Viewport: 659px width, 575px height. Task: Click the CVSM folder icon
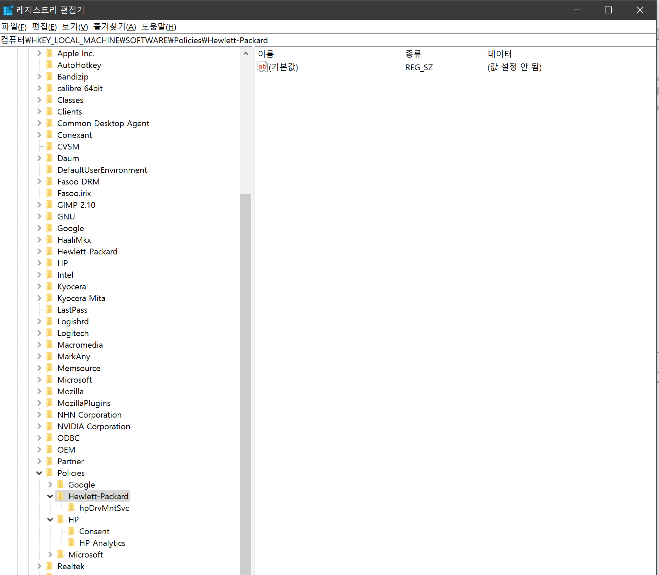[50, 146]
